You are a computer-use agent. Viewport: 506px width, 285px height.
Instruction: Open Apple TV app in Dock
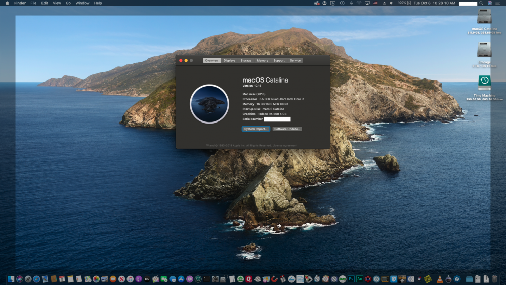pyautogui.click(x=147, y=279)
